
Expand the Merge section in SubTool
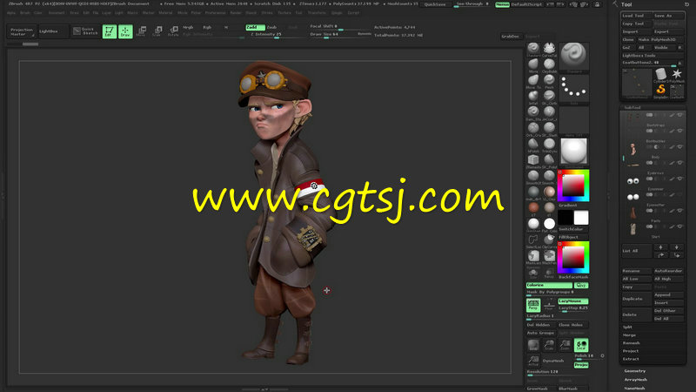click(629, 335)
